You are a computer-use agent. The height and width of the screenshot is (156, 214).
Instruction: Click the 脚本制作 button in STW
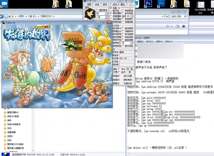tap(128, 79)
